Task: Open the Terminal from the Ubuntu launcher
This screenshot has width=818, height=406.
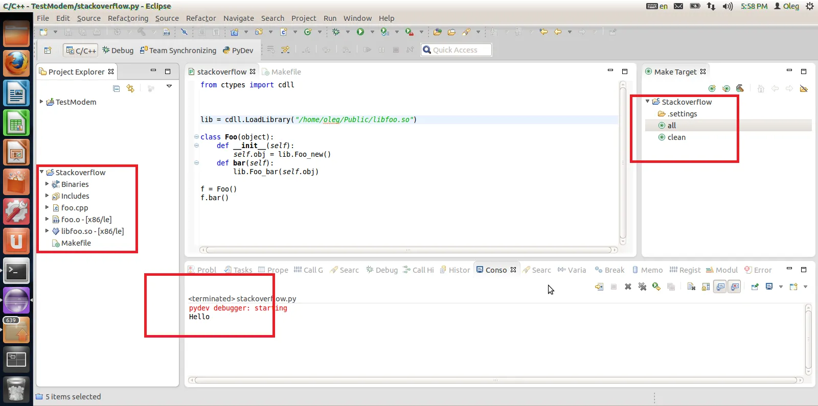Action: coord(16,271)
